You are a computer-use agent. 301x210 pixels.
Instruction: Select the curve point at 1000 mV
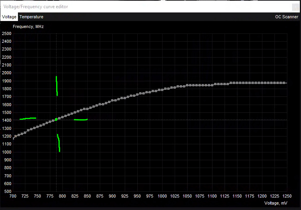pos(162,90)
